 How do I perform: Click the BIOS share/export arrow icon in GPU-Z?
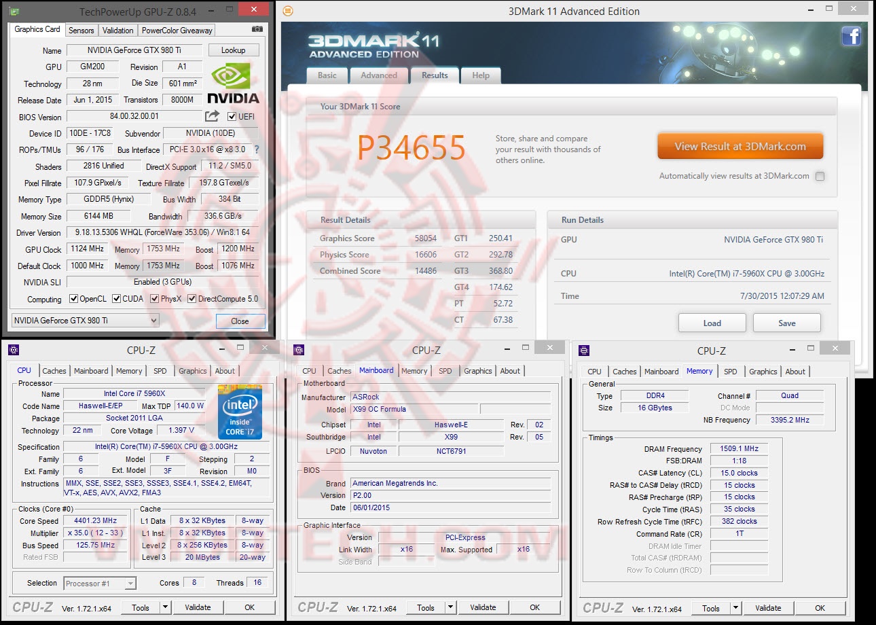coord(213,116)
